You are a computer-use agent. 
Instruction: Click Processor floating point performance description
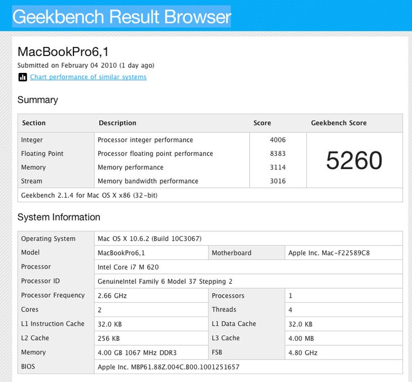pyautogui.click(x=155, y=154)
